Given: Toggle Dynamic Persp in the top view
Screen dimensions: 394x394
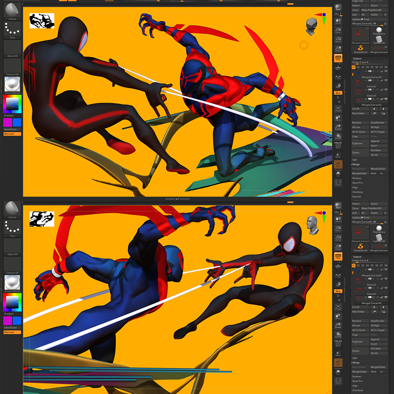Looking at the screenshot, I should [x=338, y=58].
